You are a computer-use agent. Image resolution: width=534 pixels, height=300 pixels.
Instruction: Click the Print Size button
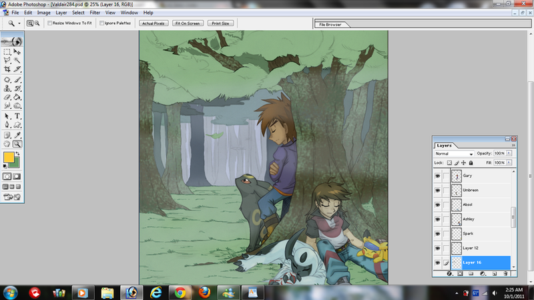[x=221, y=23]
